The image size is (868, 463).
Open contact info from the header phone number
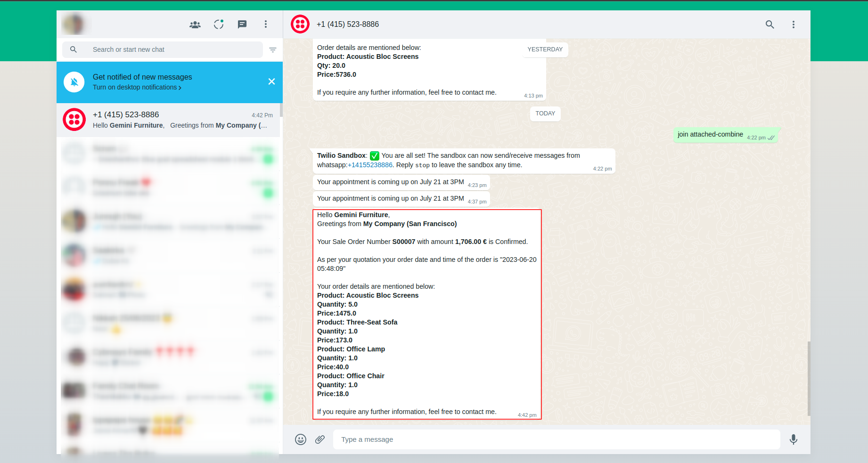(x=348, y=24)
